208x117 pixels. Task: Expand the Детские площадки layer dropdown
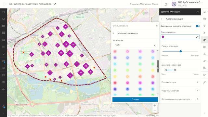point(180,12)
